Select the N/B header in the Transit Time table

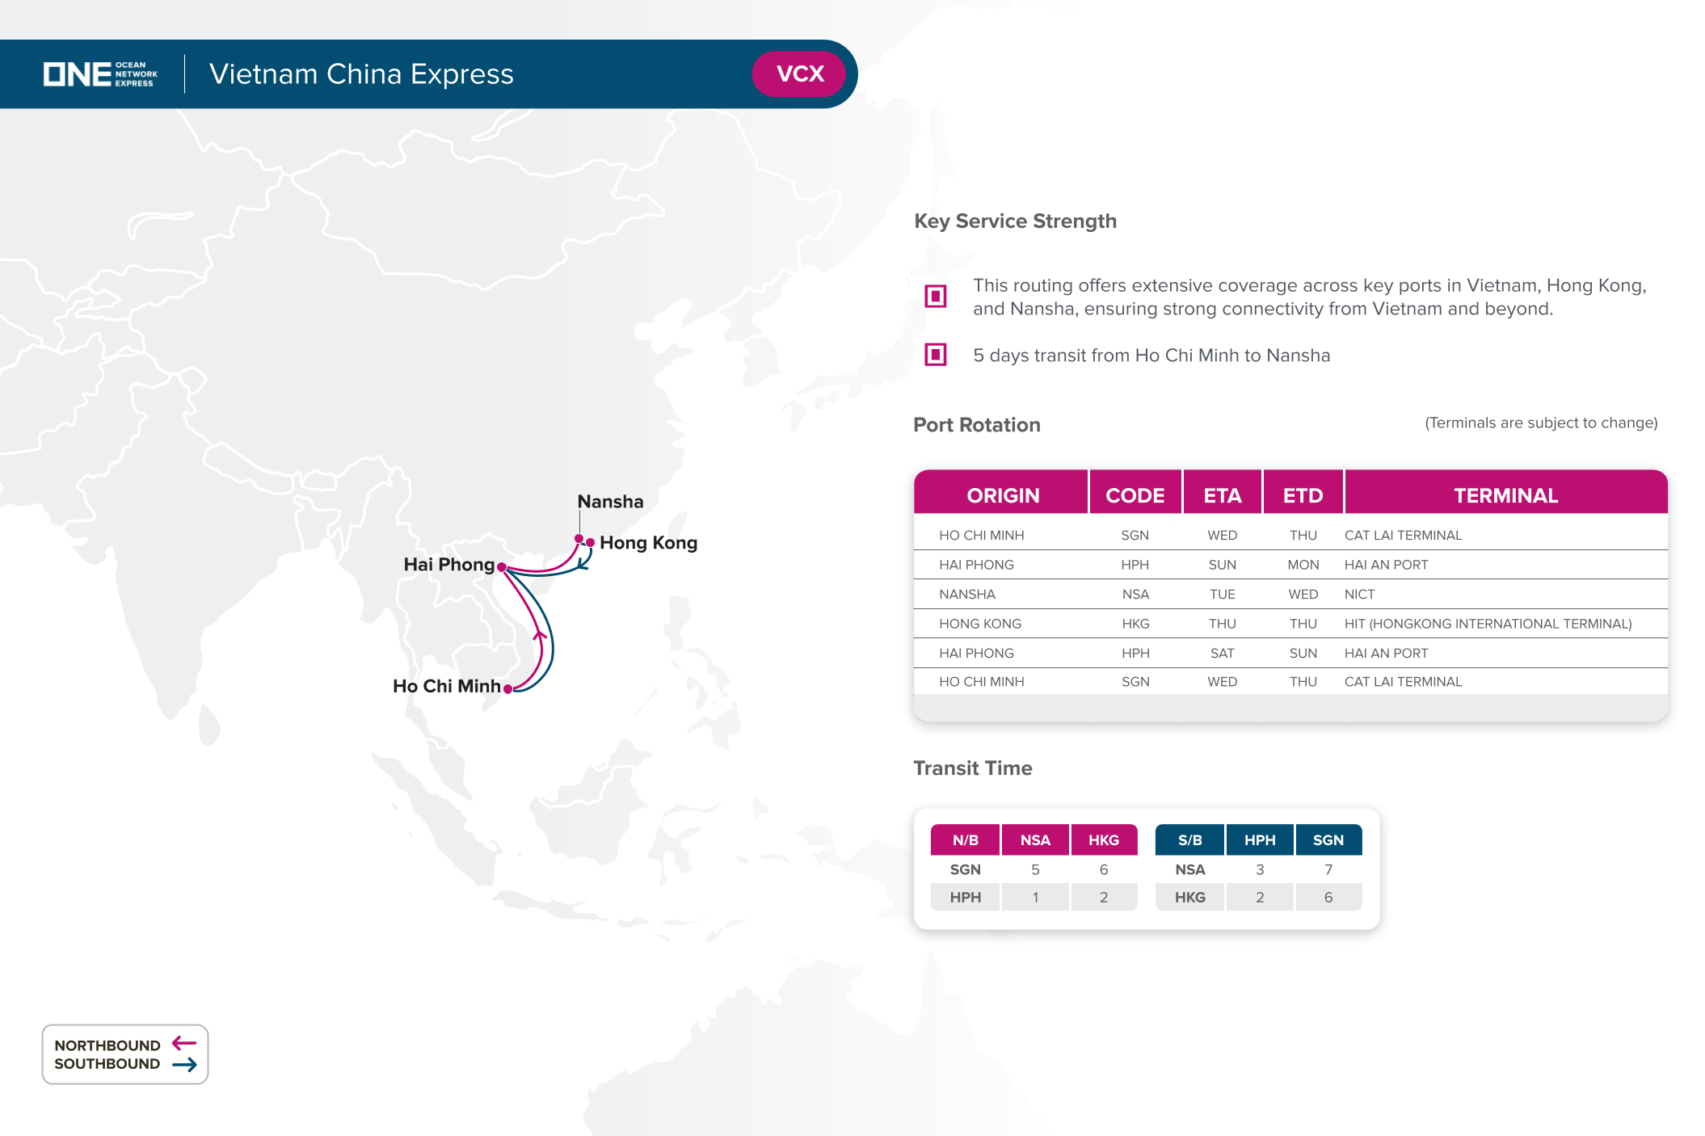pos(965,840)
